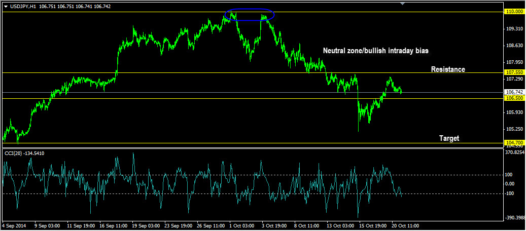Click the '15 Oct 19:00' time axis label
This screenshot has height=231, width=526.
pos(373,226)
